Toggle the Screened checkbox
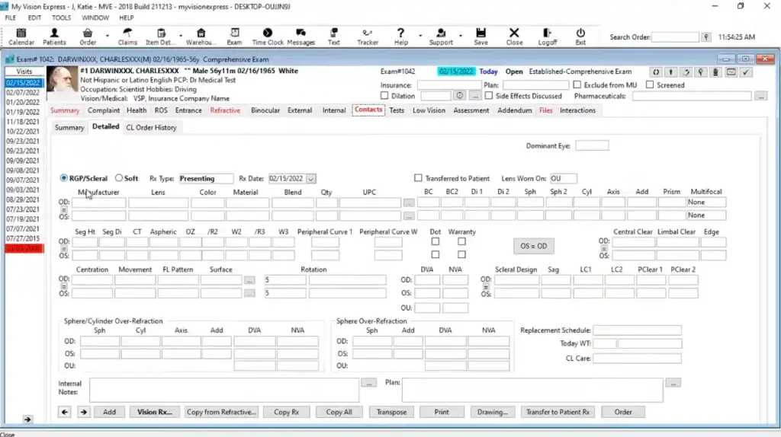This screenshot has height=437, width=781. 650,85
